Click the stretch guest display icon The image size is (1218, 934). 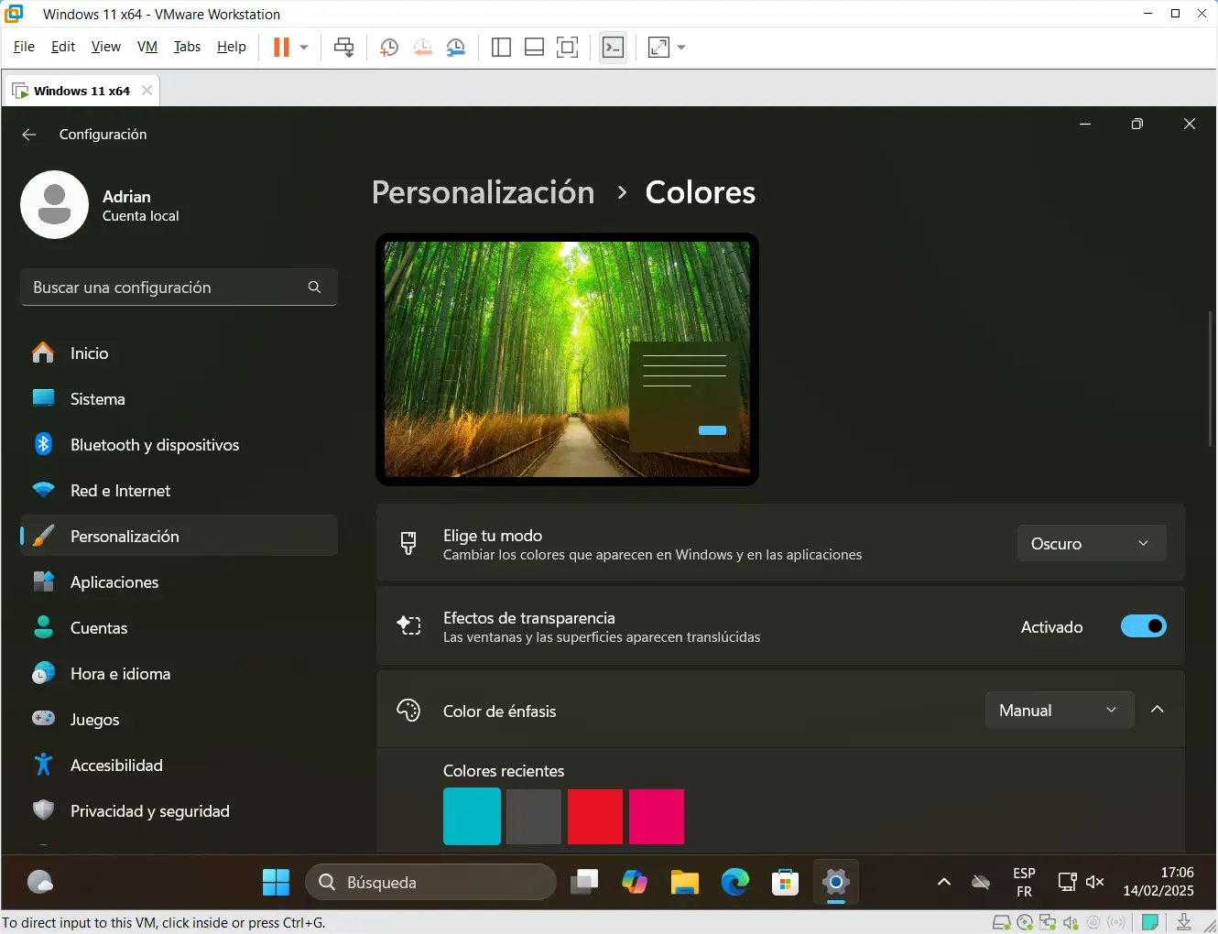[658, 48]
